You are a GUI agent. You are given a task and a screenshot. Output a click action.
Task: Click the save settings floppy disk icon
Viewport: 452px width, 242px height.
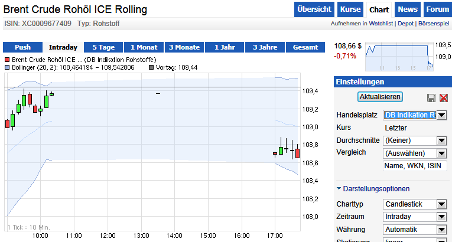point(431,97)
